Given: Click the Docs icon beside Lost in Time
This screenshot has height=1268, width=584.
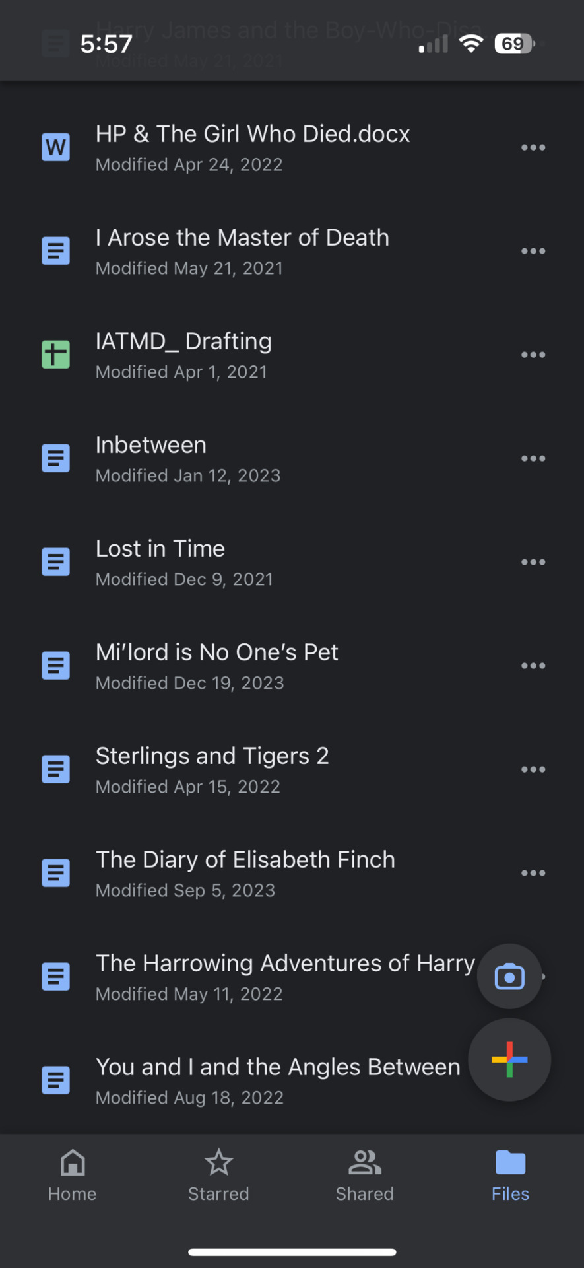Looking at the screenshot, I should pos(56,562).
